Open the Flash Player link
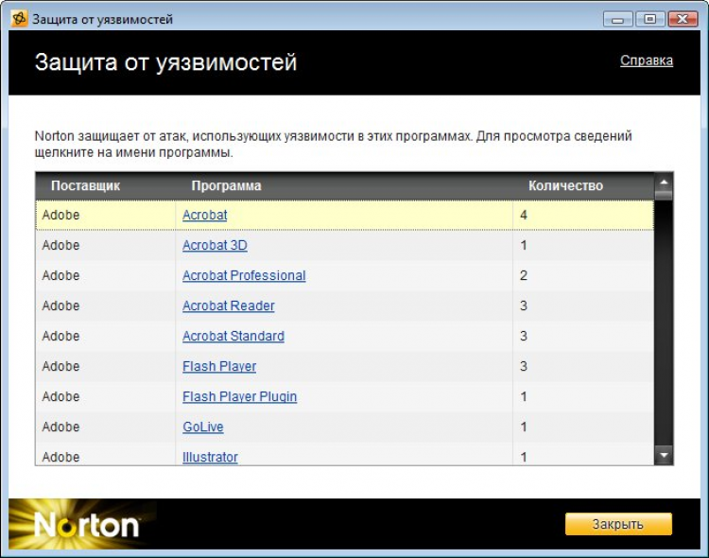The width and height of the screenshot is (709, 558). (x=219, y=367)
